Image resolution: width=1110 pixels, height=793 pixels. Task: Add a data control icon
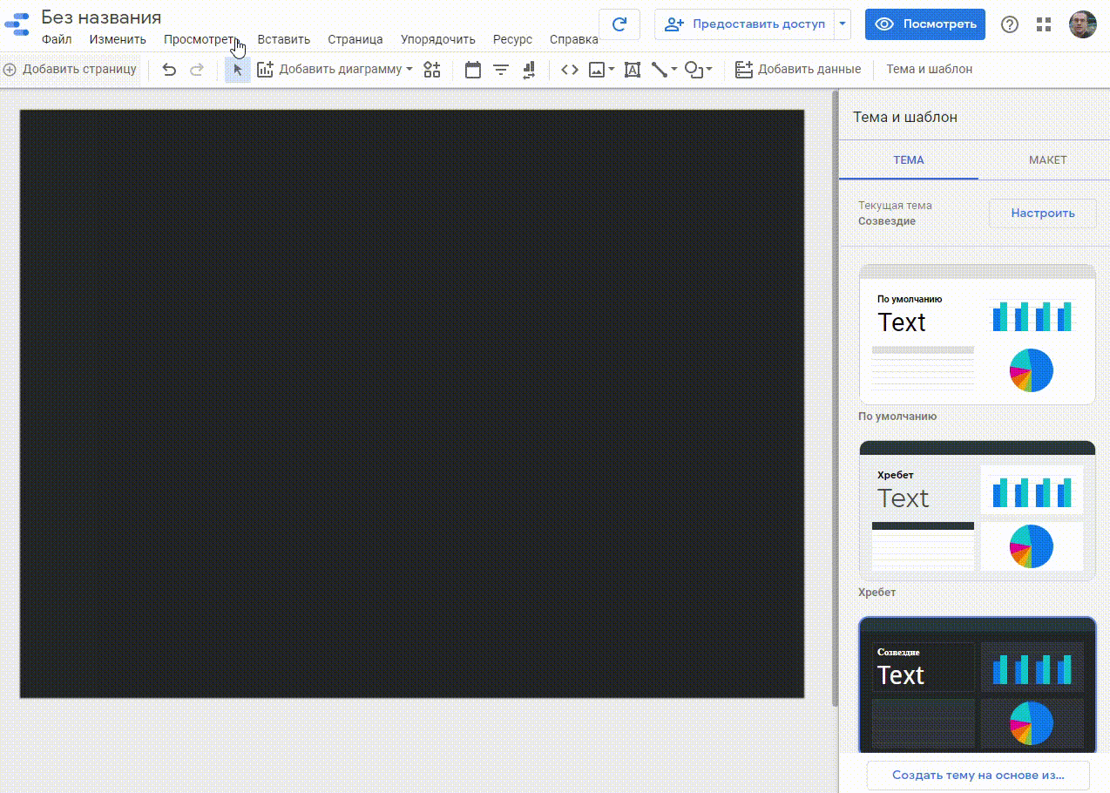529,70
